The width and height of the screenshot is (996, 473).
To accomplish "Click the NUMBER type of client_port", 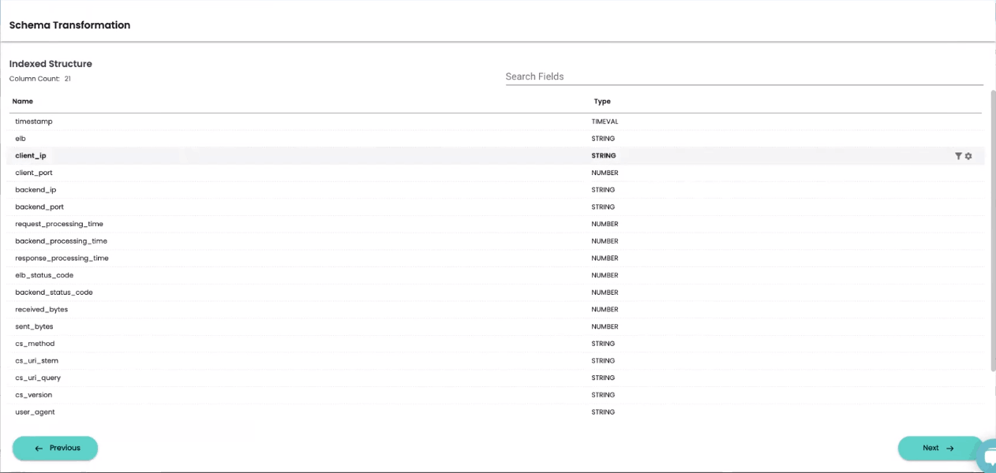I will [x=605, y=173].
